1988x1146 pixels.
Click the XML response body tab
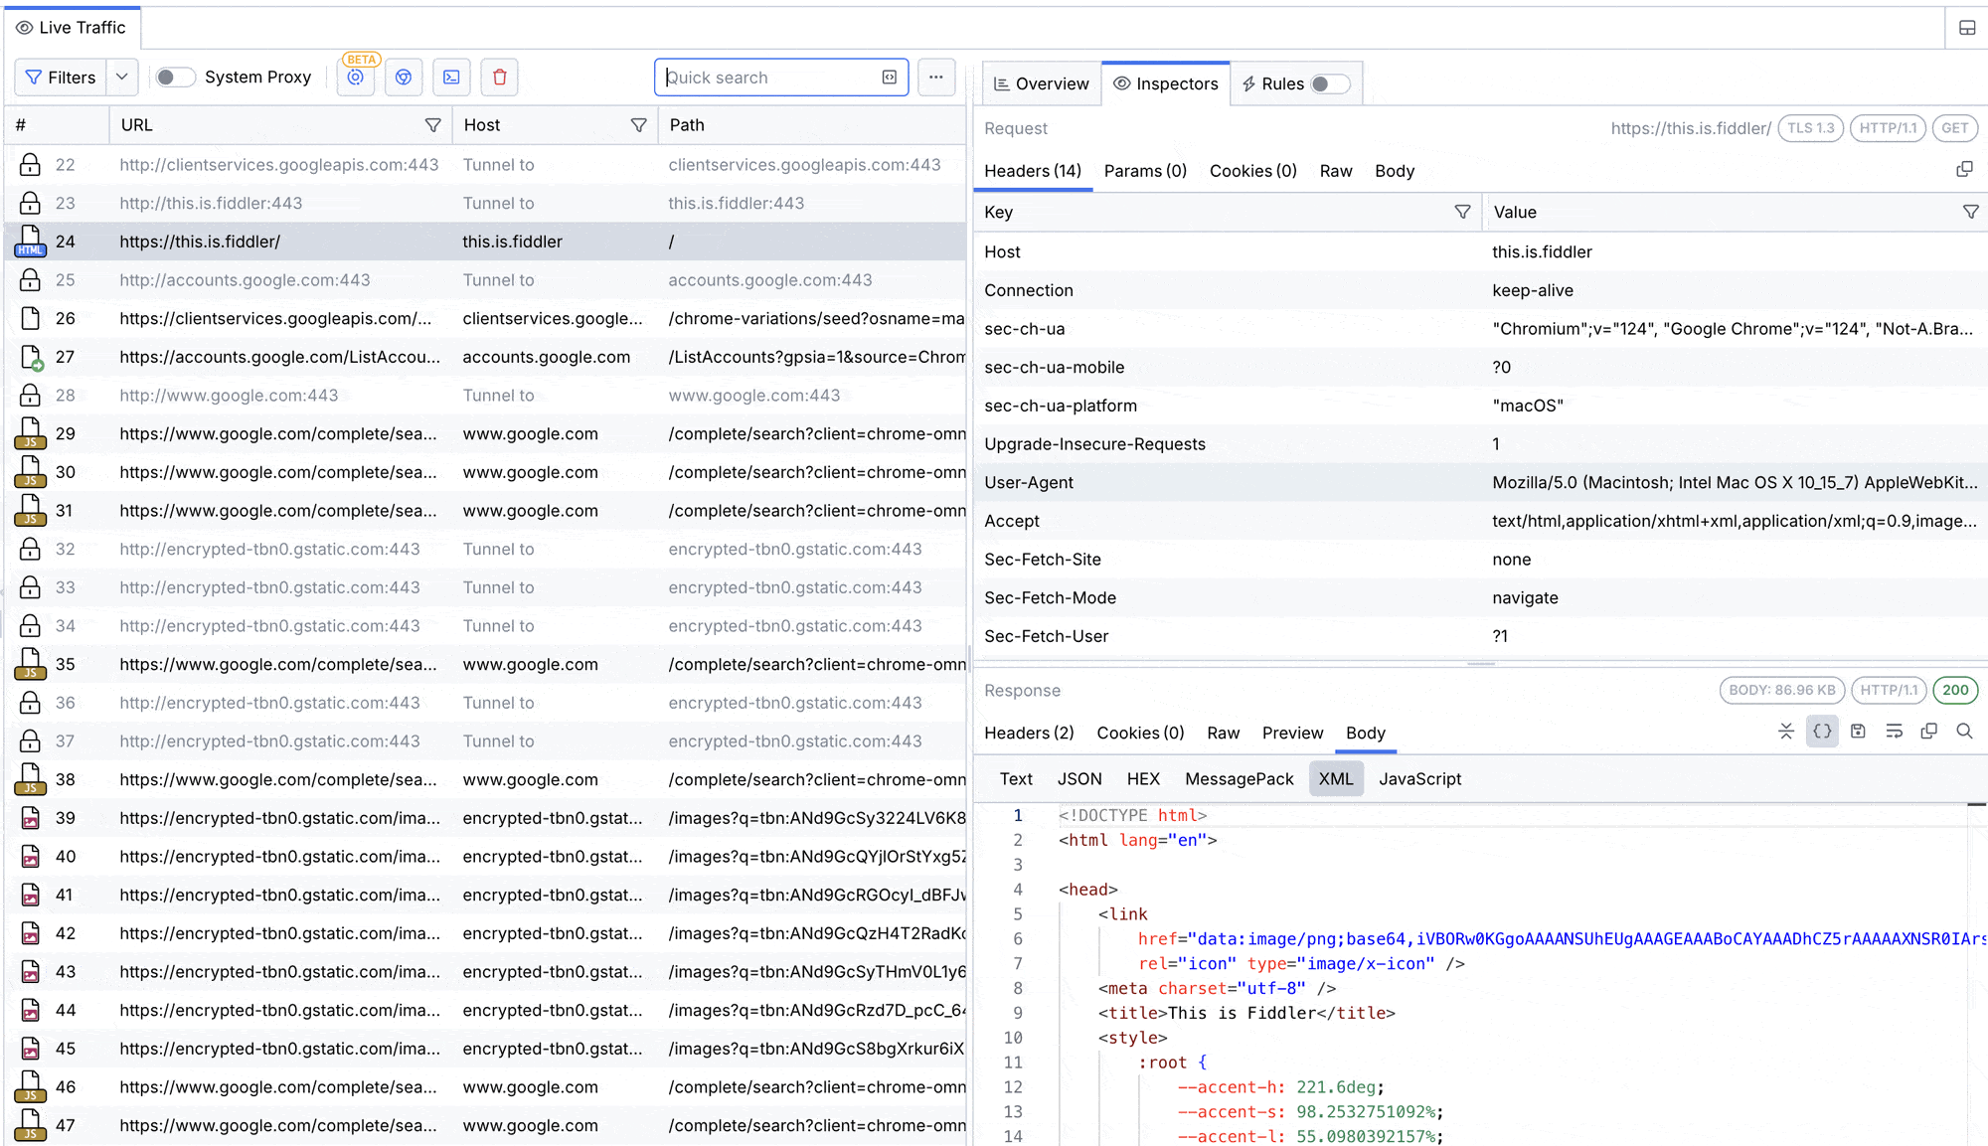coord(1337,778)
